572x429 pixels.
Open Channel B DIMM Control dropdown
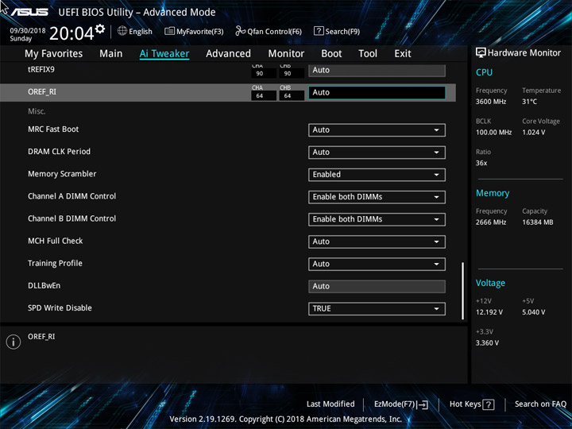click(377, 219)
